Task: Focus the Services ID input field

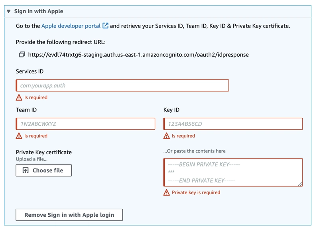Action: [x=122, y=85]
